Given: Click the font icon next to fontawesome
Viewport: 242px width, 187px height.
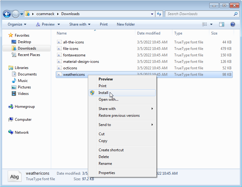Looking at the screenshot, I should [59, 55].
